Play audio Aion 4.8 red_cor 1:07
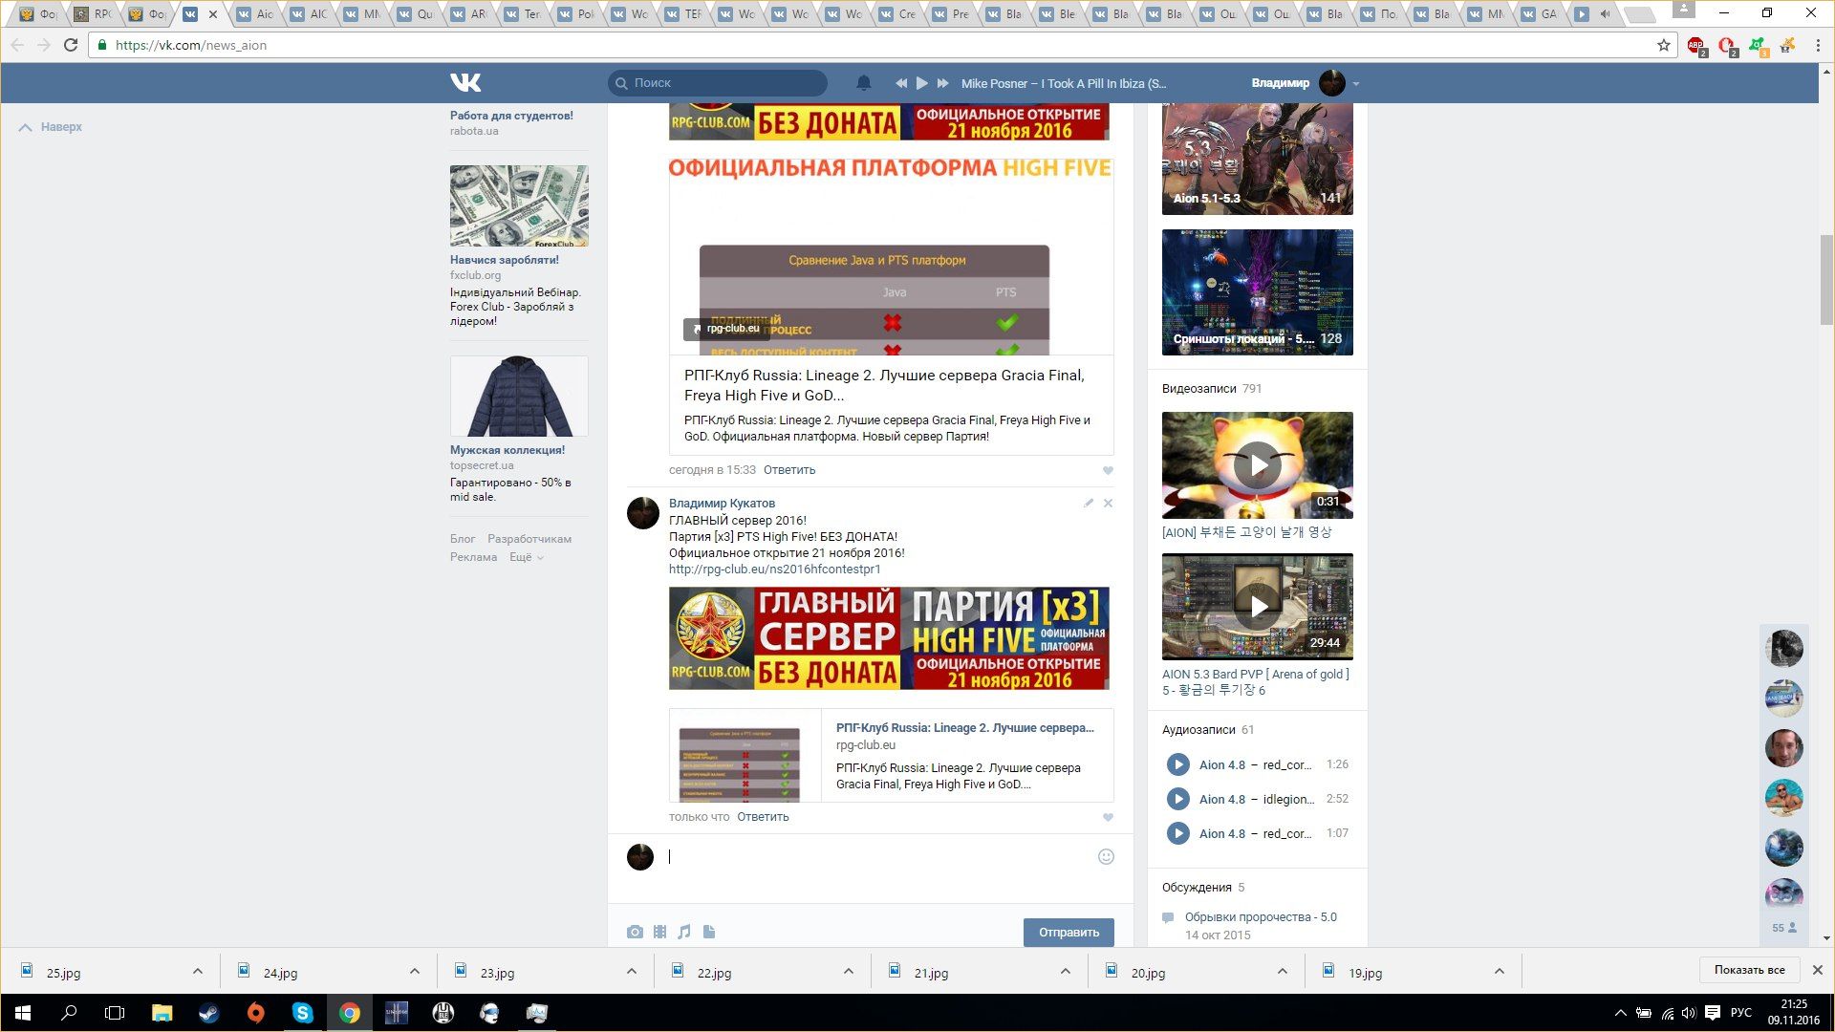The width and height of the screenshot is (1835, 1032). click(x=1178, y=833)
